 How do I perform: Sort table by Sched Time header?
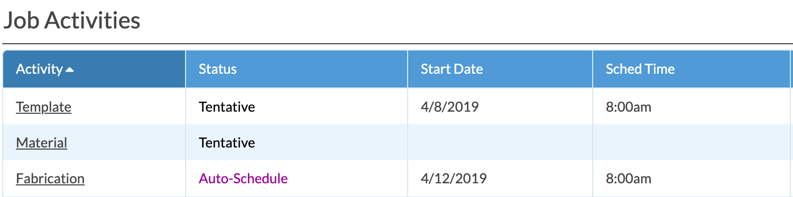pos(691,69)
